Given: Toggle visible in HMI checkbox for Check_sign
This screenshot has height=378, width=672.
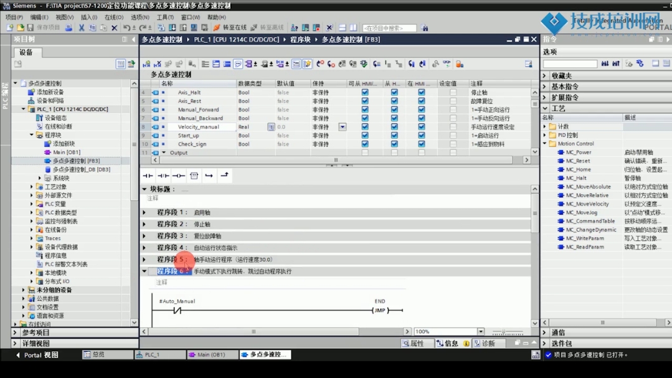Looking at the screenshot, I should coord(421,144).
